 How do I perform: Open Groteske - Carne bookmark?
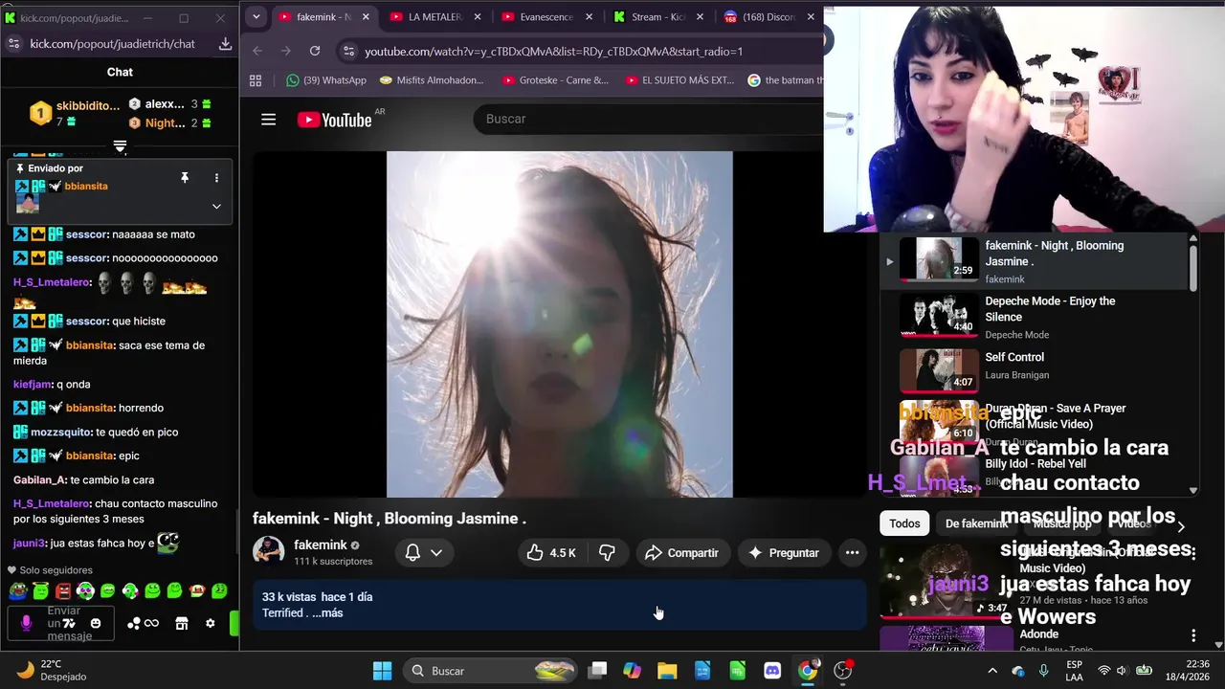point(555,80)
